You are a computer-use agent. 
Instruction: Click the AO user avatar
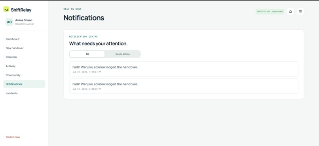pyautogui.click(x=9, y=22)
